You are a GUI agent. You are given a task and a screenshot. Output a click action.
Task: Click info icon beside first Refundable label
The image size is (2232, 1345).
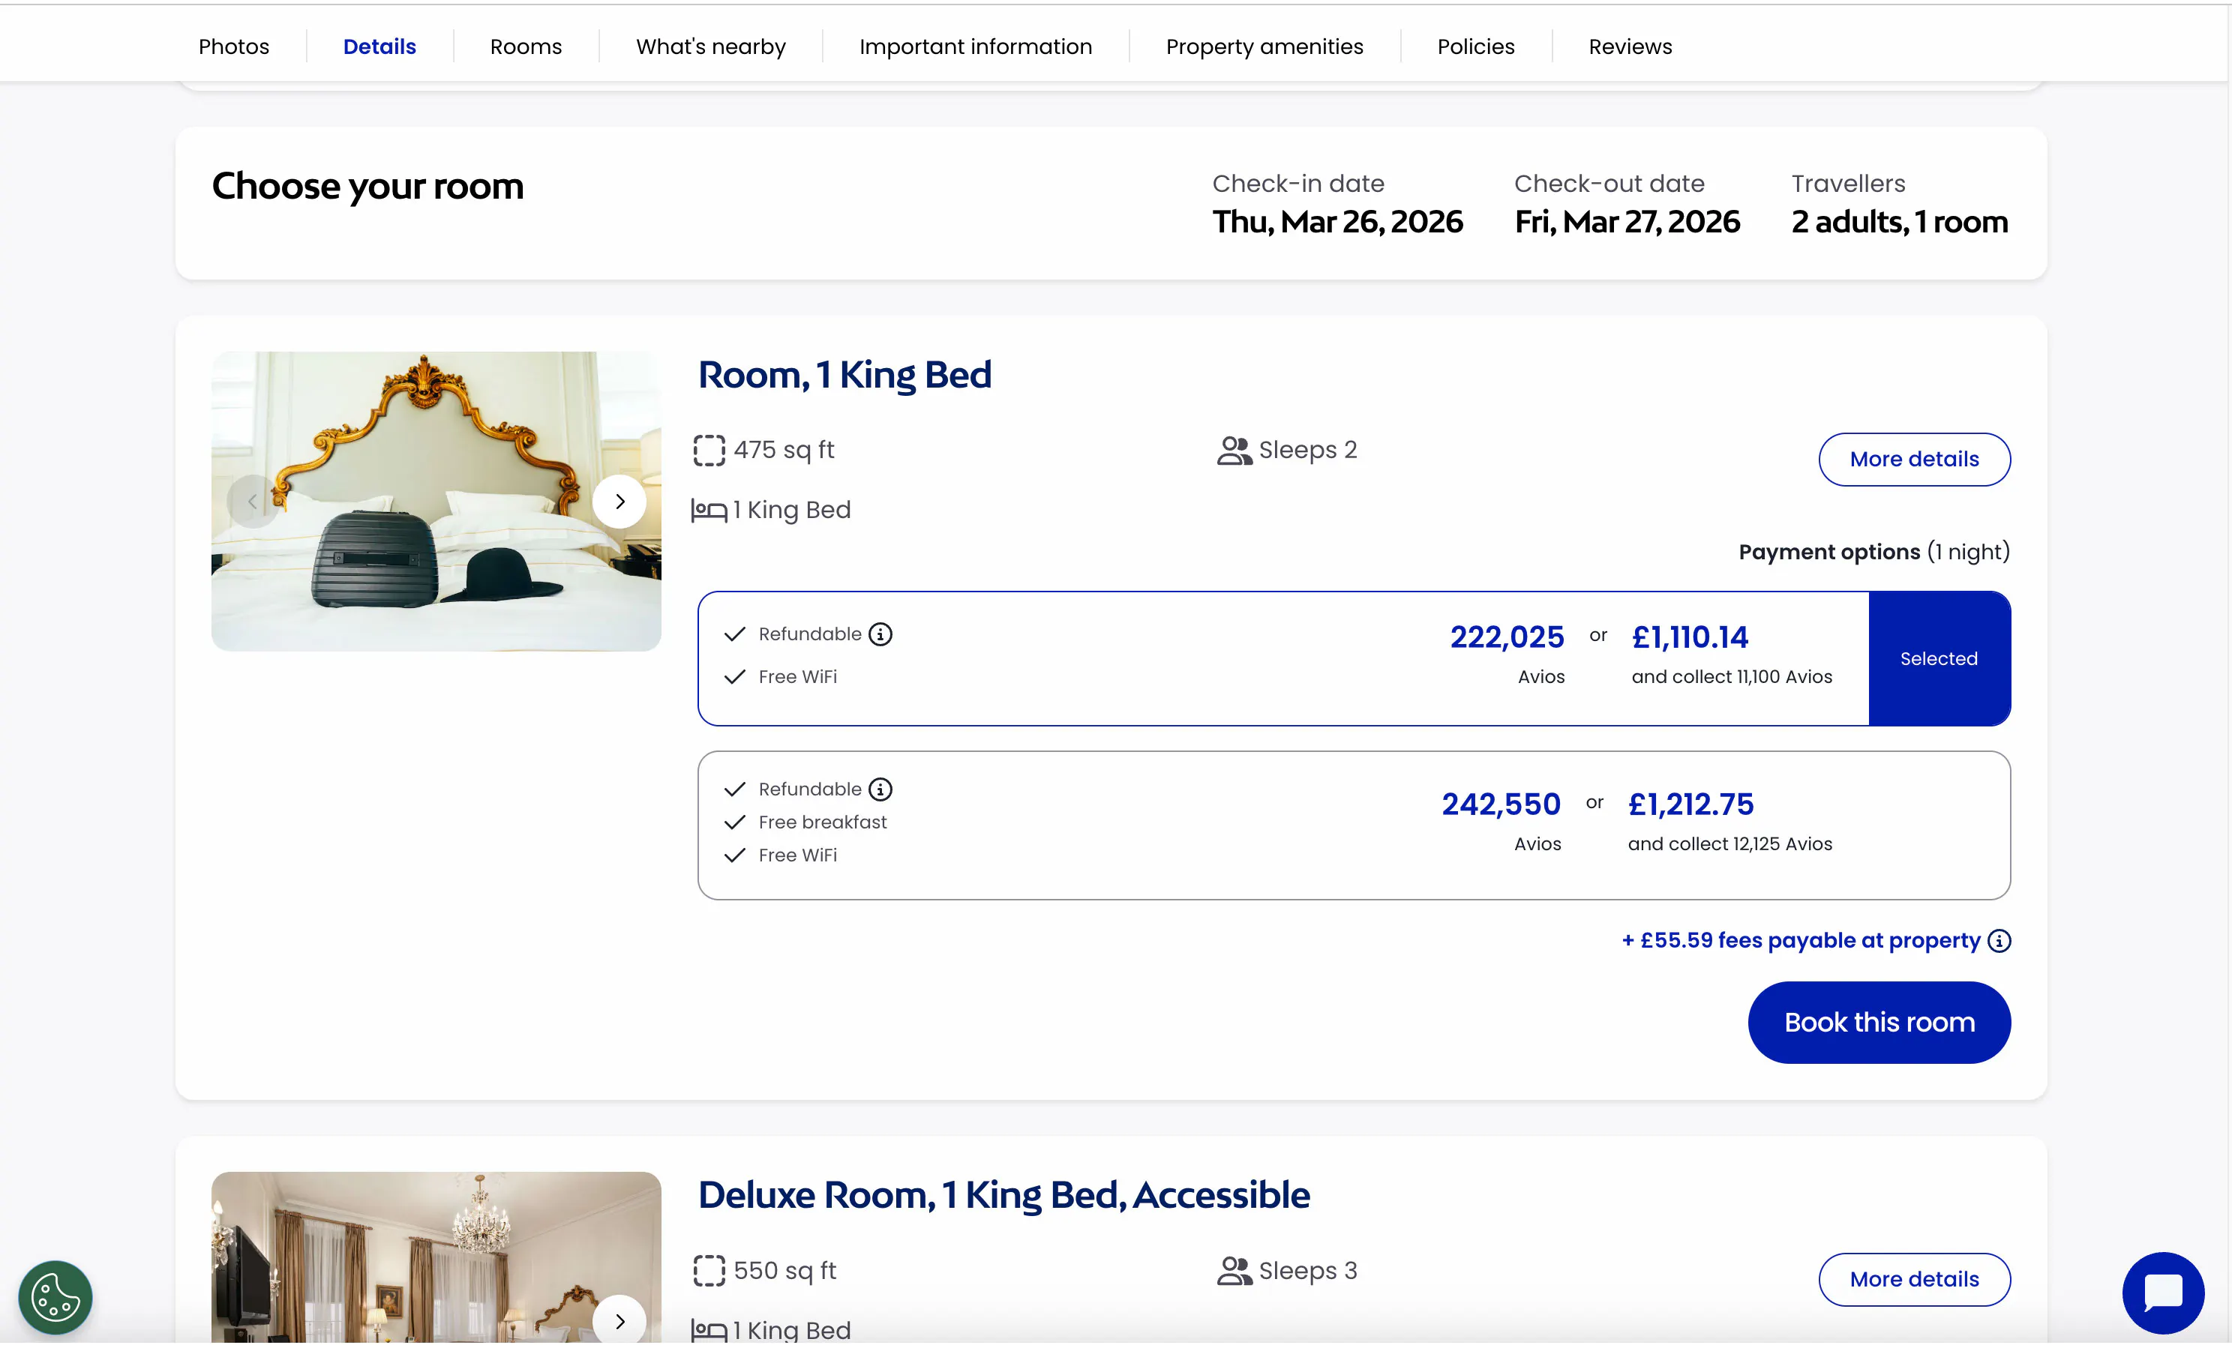pos(880,634)
